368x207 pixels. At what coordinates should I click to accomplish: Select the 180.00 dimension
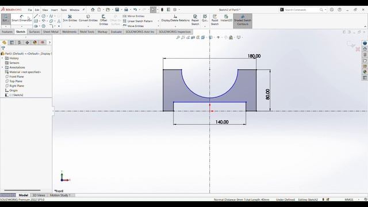(x=254, y=56)
